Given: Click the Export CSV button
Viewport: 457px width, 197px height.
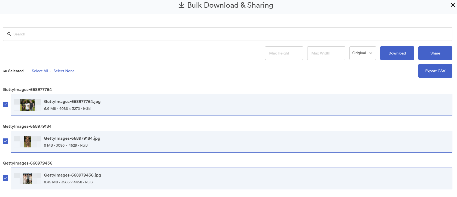Looking at the screenshot, I should (x=435, y=71).
